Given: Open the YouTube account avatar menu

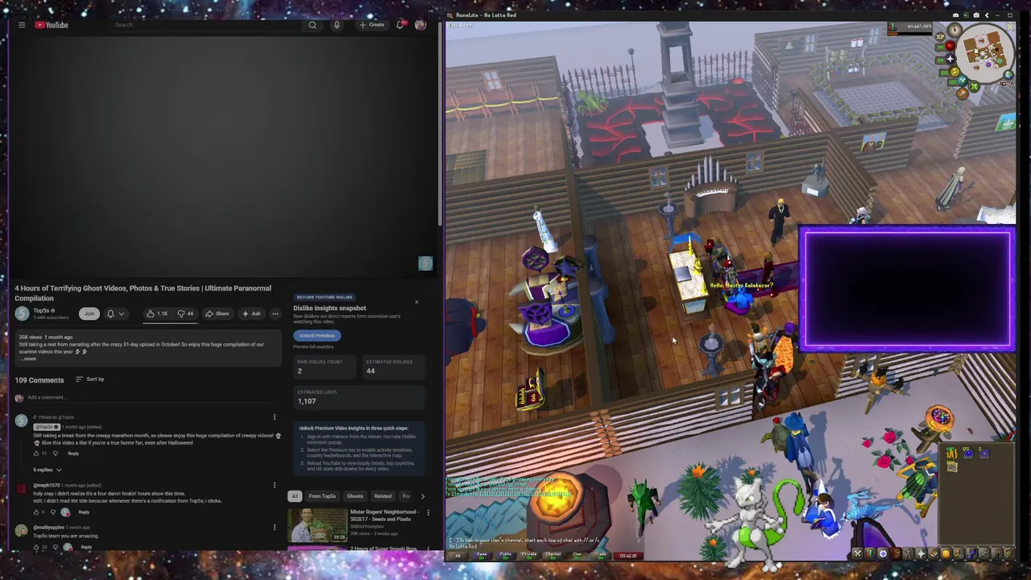Looking at the screenshot, I should click(420, 25).
